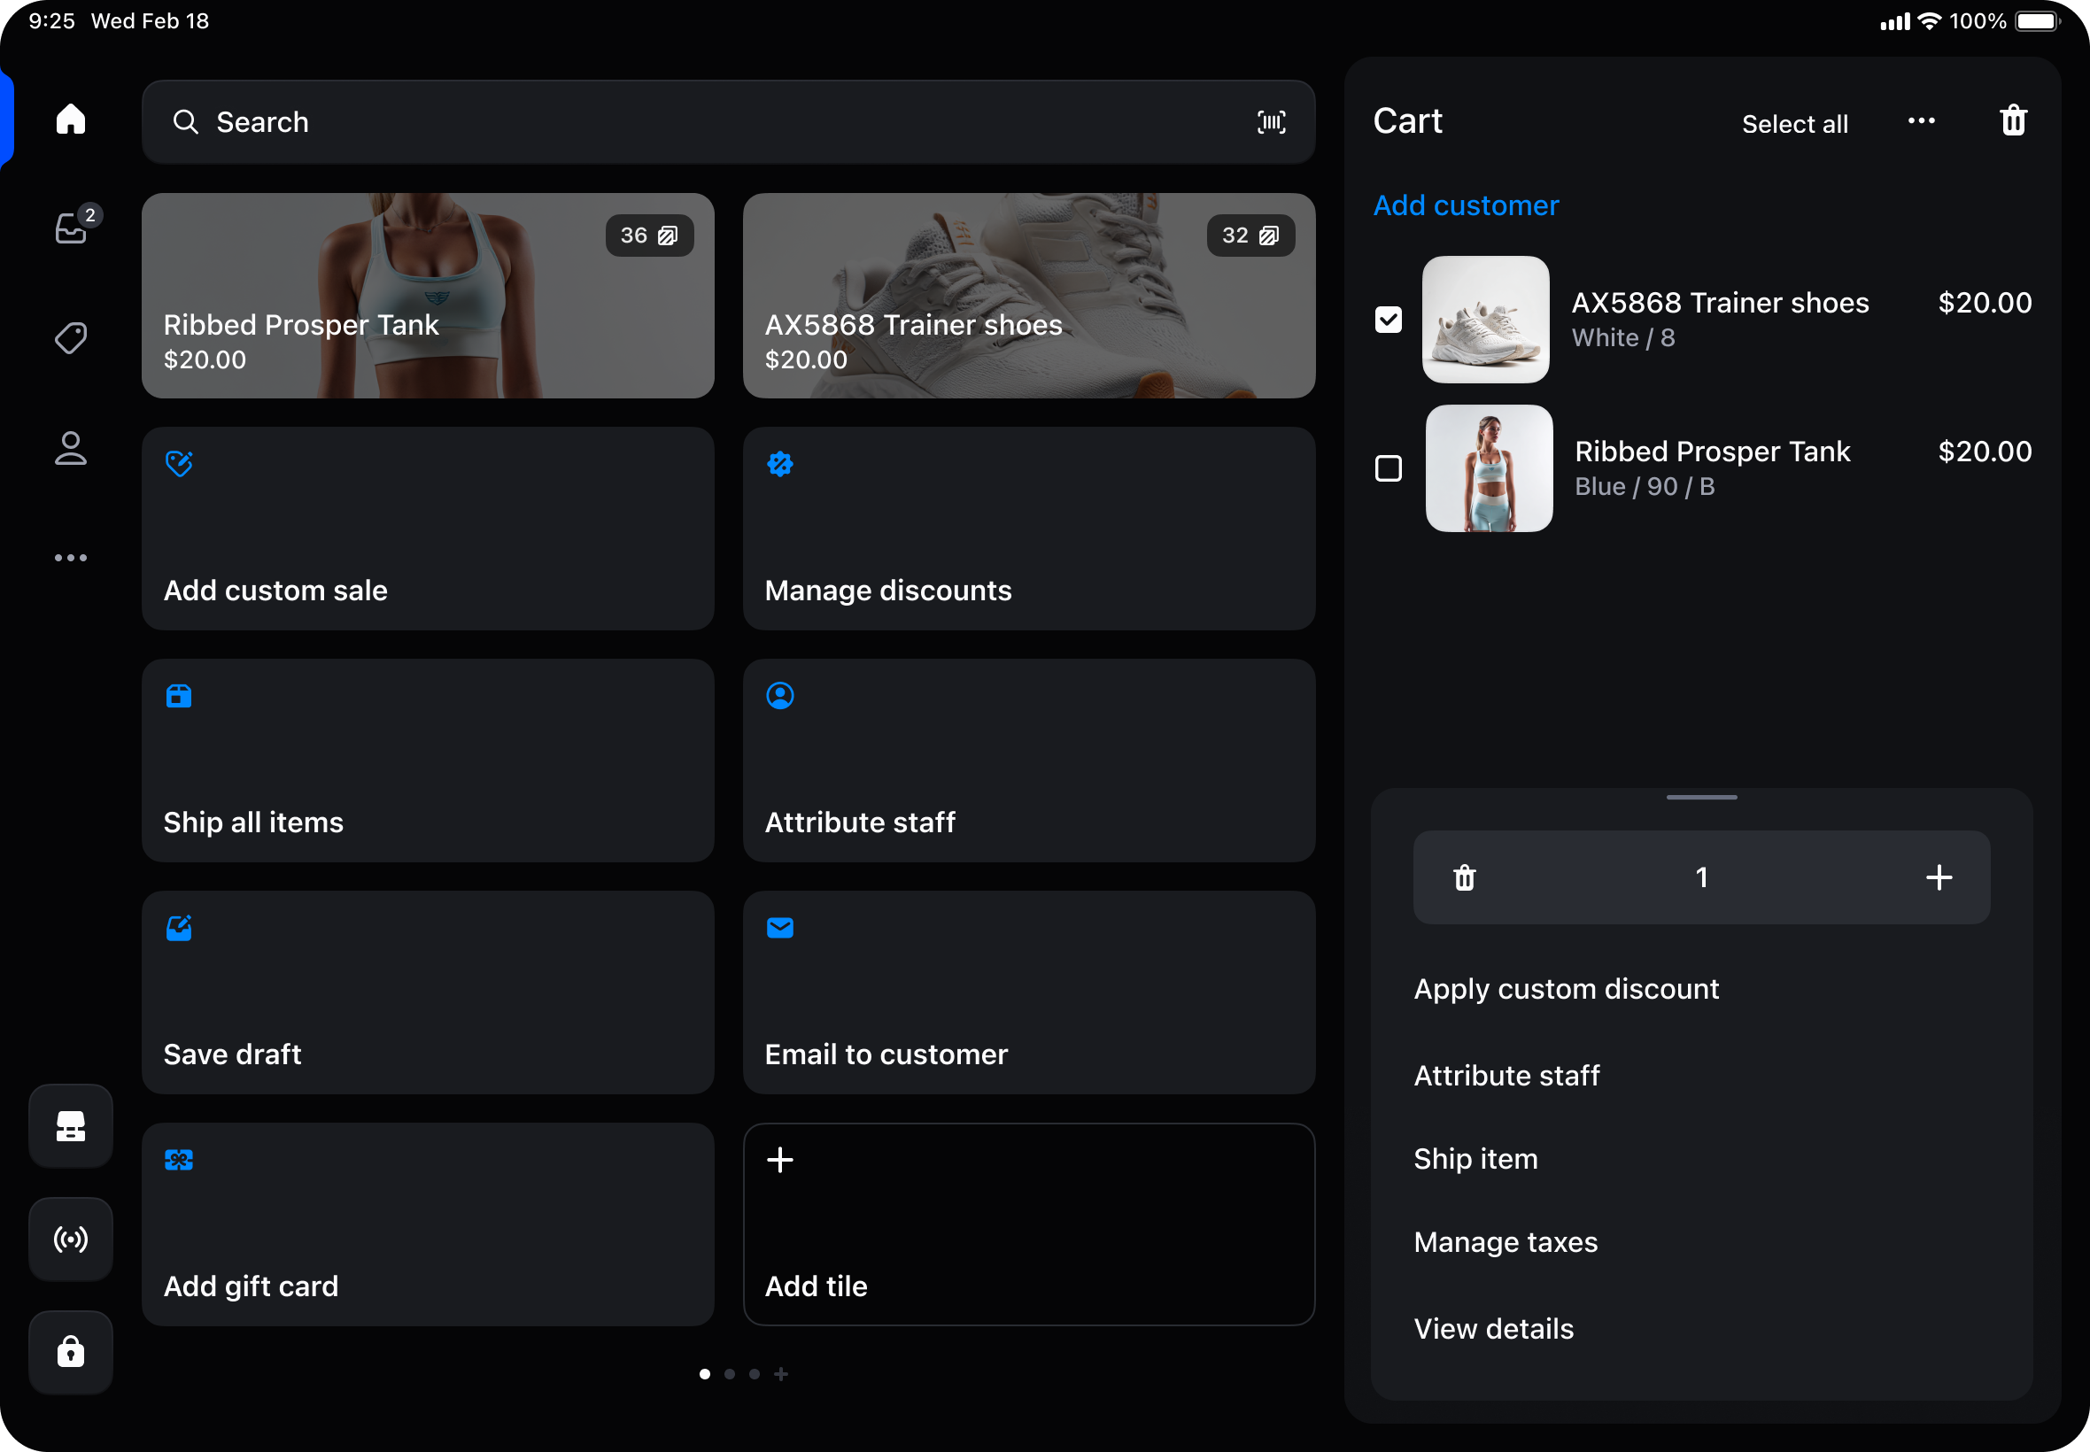Image resolution: width=2090 pixels, height=1452 pixels.
Task: Tap the Save draft tile
Action: click(428, 992)
